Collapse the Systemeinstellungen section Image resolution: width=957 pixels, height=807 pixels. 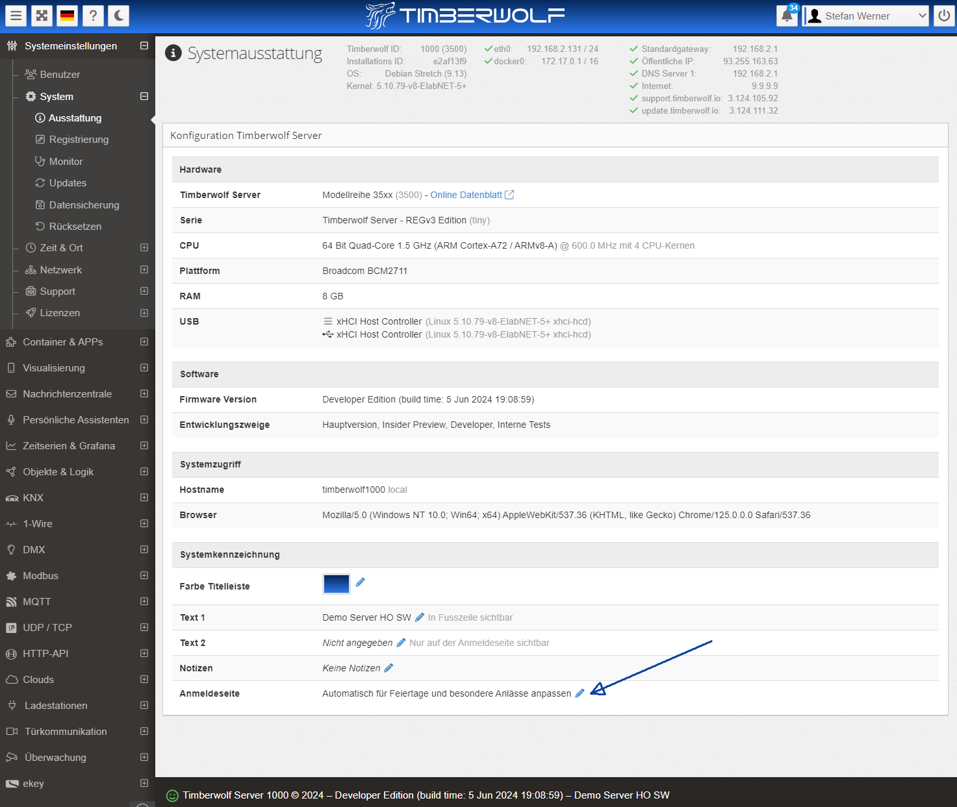144,46
